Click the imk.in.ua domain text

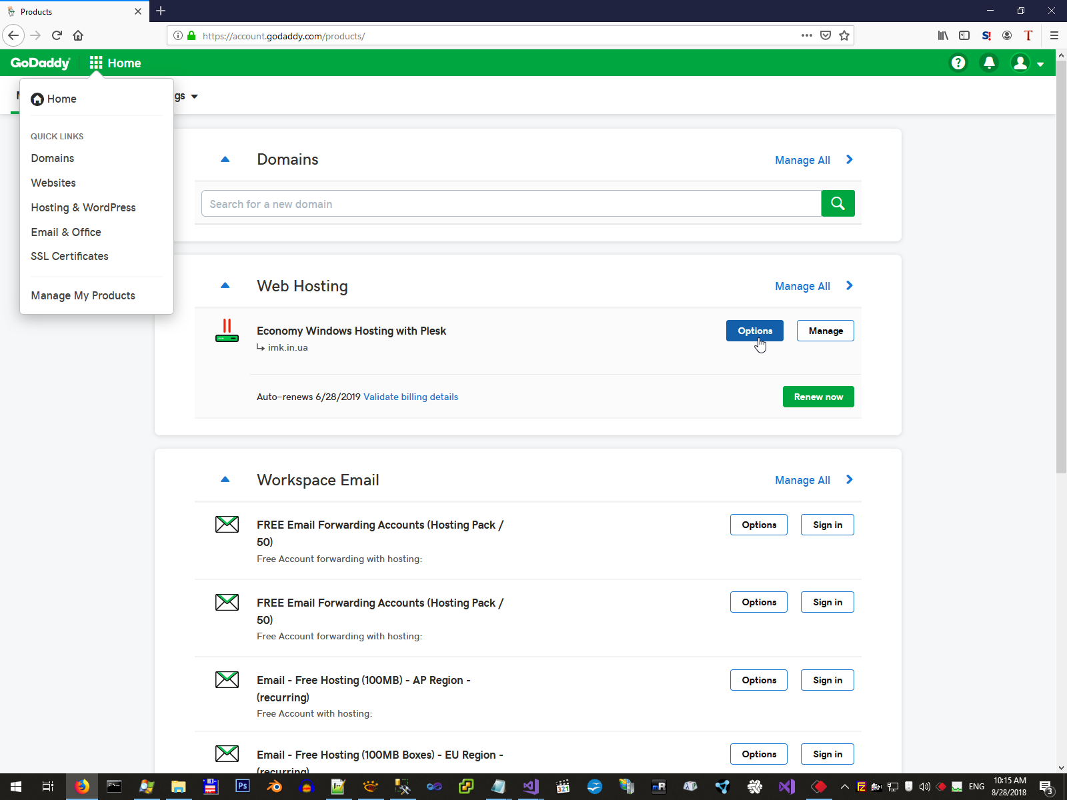[288, 347]
